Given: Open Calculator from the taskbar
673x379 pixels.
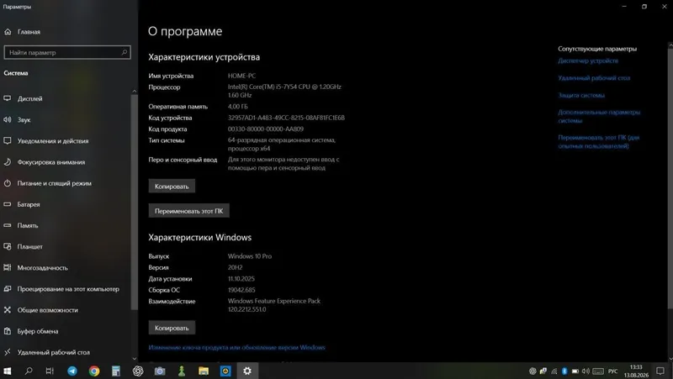Looking at the screenshot, I should pos(116,371).
